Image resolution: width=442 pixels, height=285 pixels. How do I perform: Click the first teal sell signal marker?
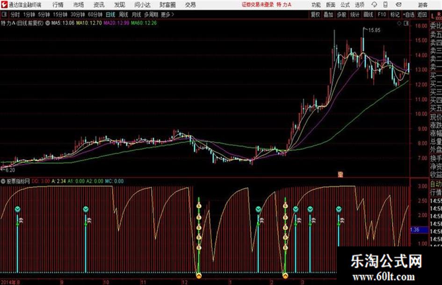17,209
